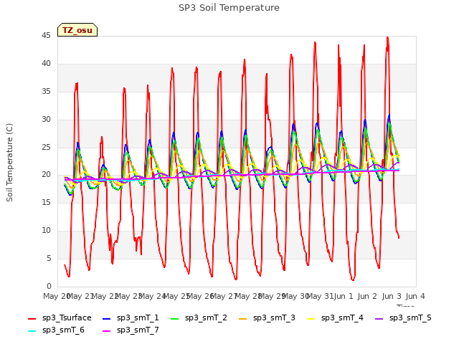Click the cyan sp3_smT_6 legend swatch
The image size is (459, 344).
point(32,331)
